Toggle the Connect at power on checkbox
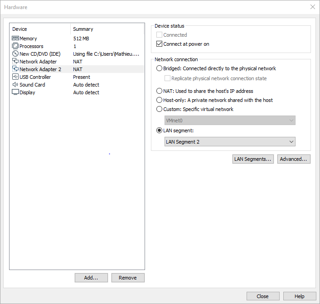This screenshot has width=320, height=304. 159,44
